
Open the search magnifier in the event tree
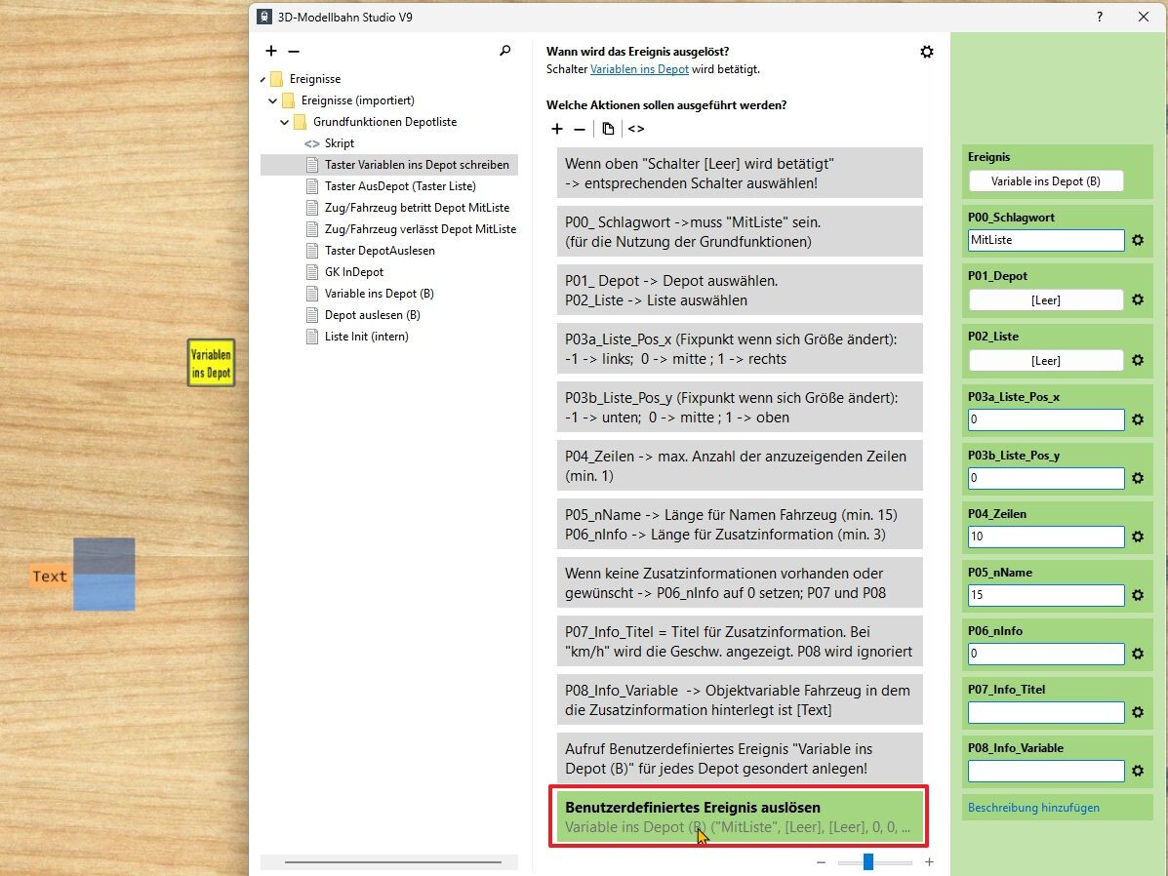505,51
